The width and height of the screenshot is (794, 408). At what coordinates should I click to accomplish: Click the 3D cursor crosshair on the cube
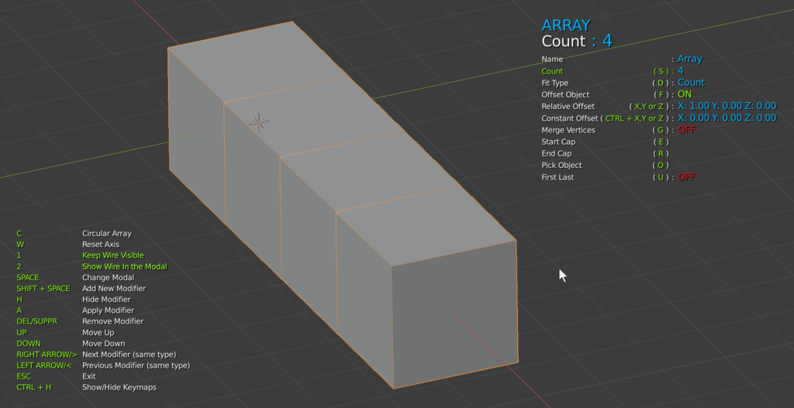(x=259, y=122)
